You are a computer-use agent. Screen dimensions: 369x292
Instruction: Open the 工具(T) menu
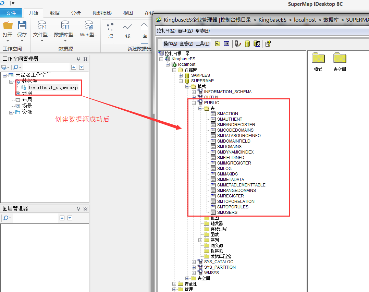tap(202, 44)
